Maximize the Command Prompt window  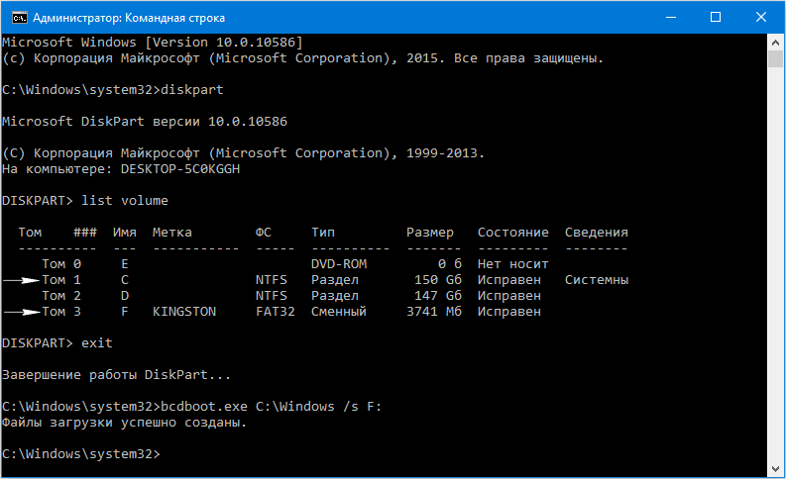tap(715, 17)
